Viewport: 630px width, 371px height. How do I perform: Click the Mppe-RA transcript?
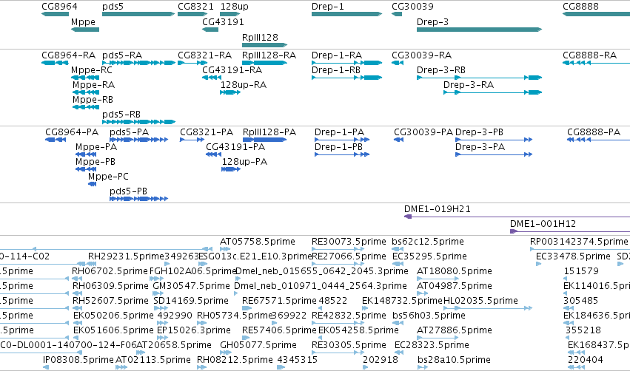(86, 92)
